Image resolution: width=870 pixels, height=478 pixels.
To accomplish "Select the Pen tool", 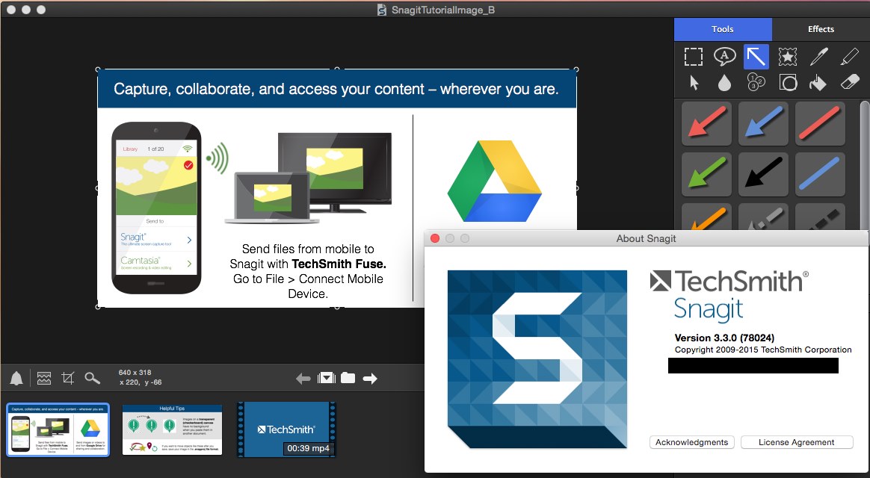I will click(x=818, y=57).
